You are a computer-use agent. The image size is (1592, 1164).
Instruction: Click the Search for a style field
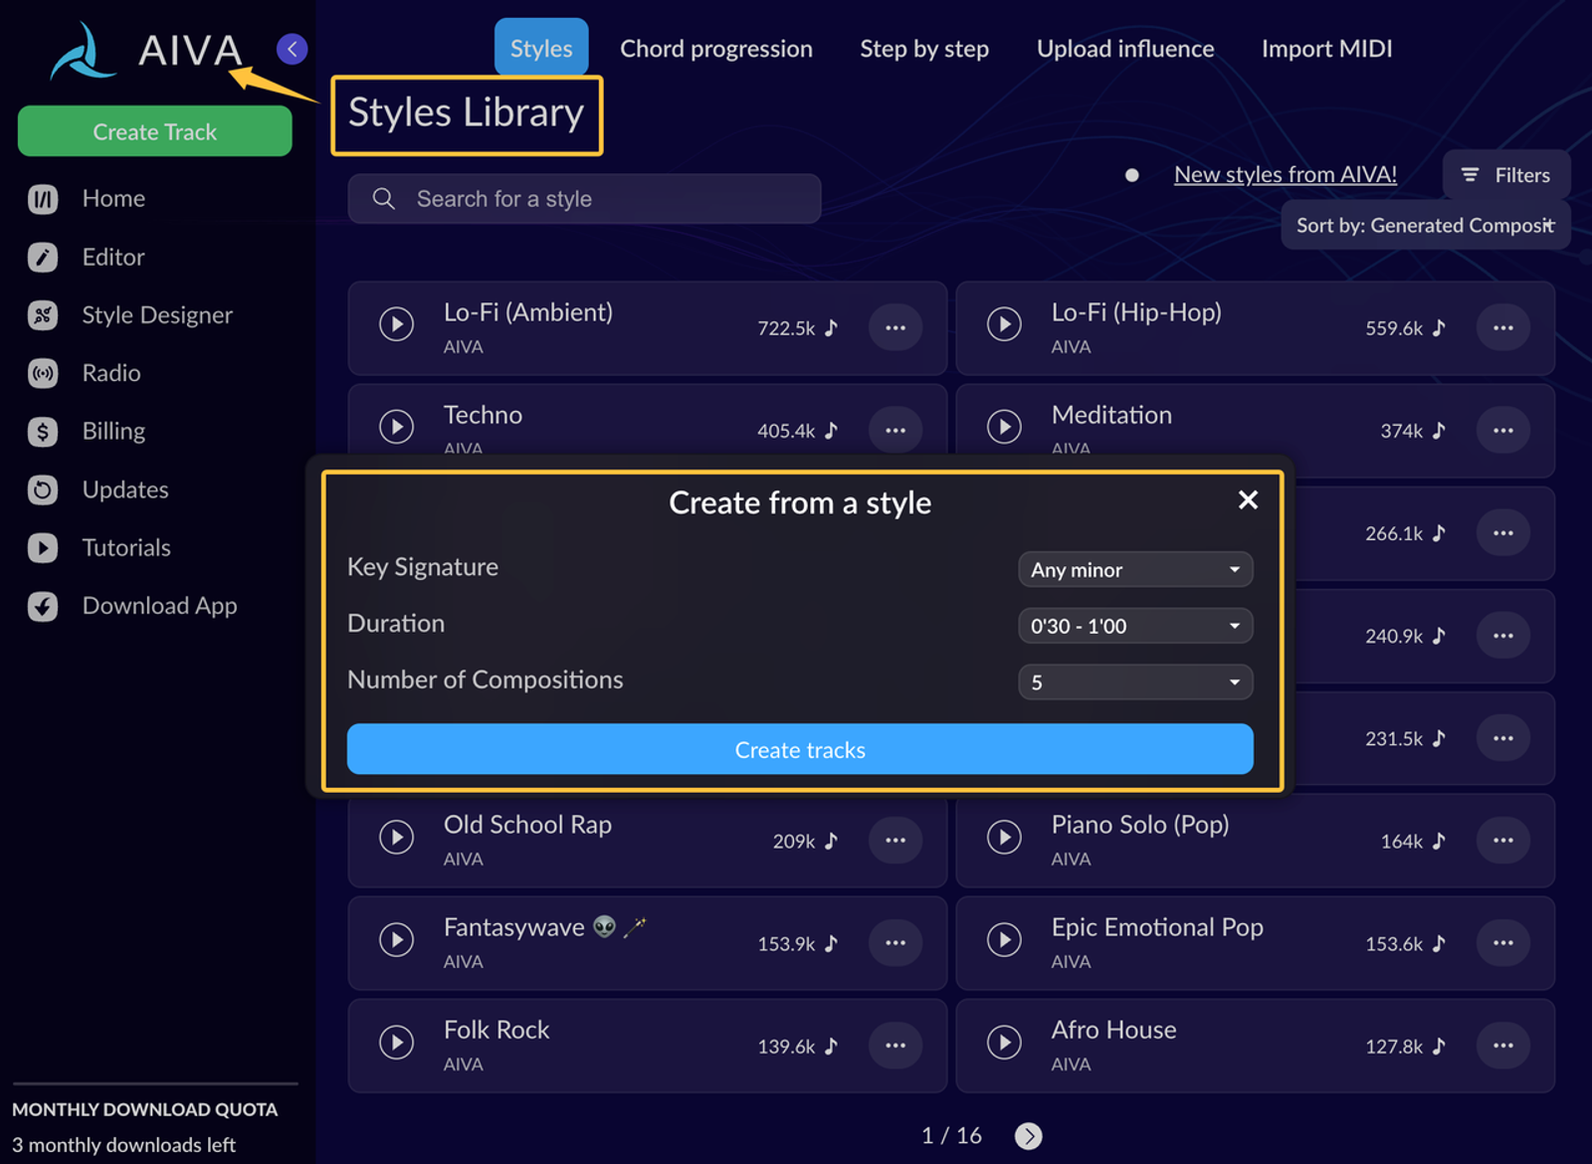[584, 199]
